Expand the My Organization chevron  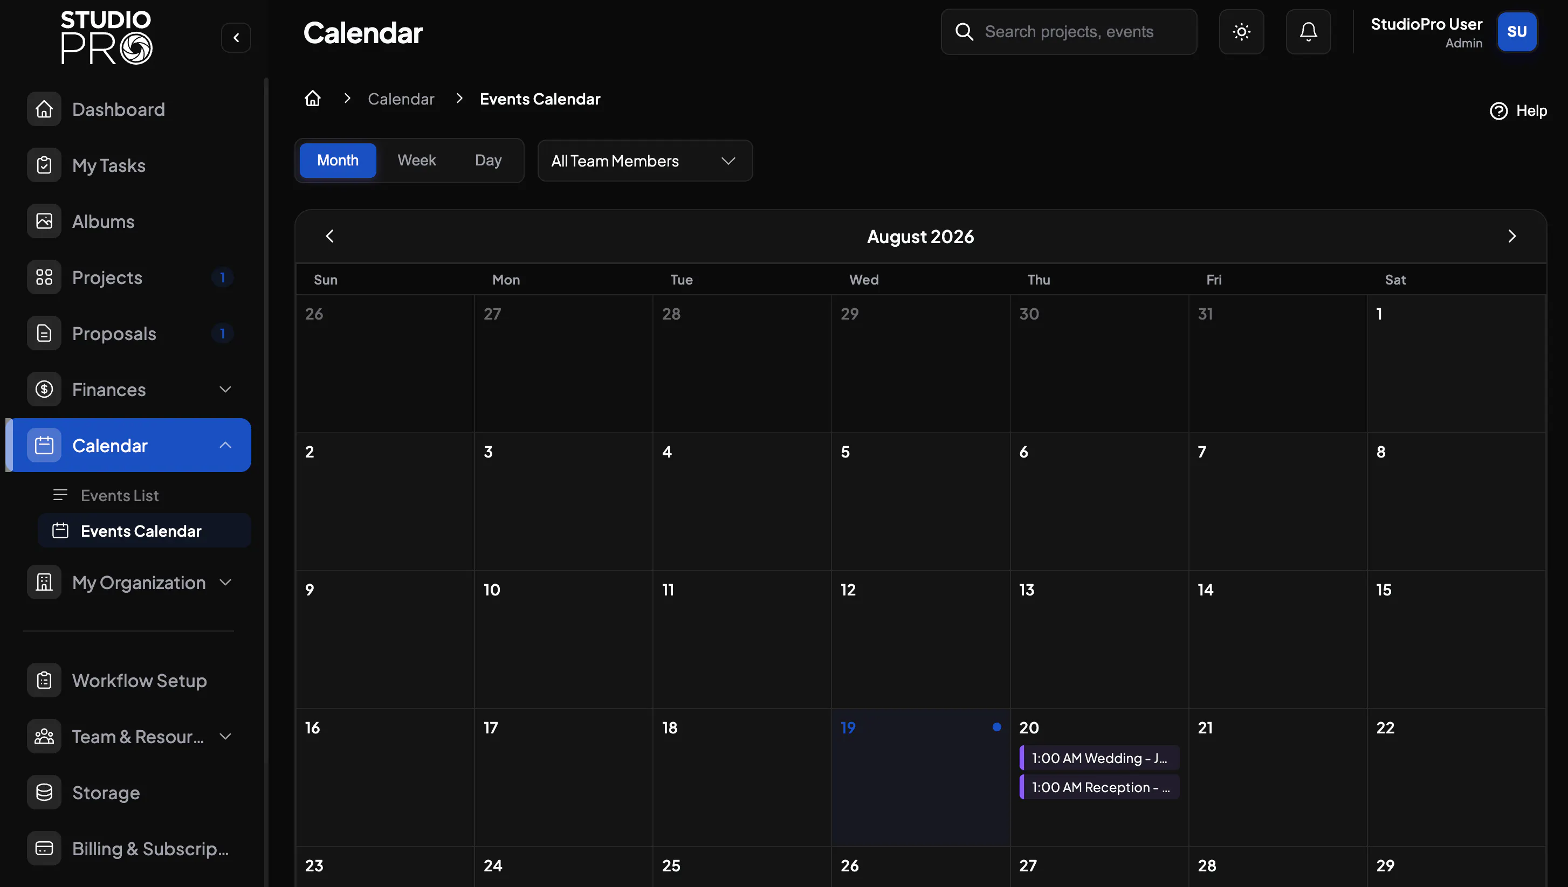point(225,583)
